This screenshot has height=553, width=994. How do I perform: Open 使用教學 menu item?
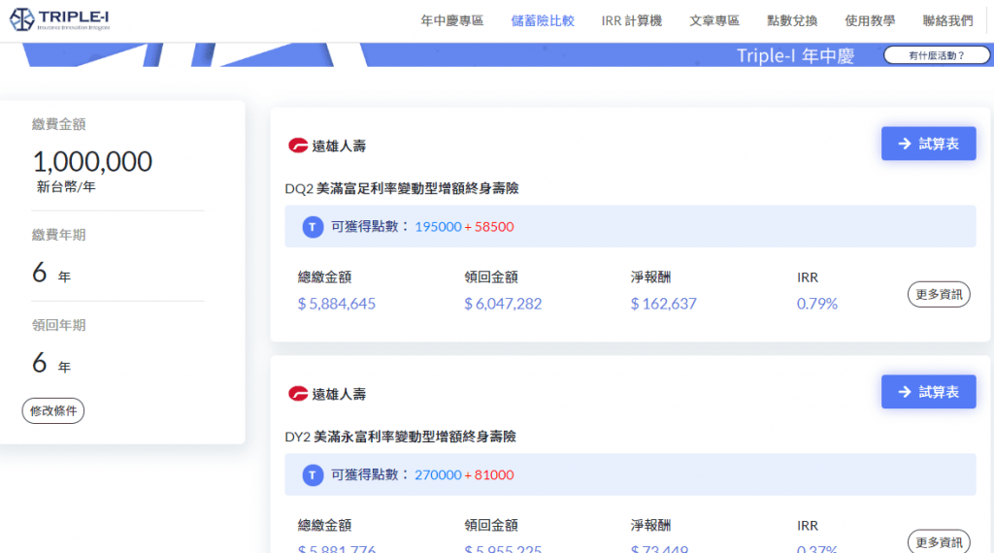coord(870,21)
